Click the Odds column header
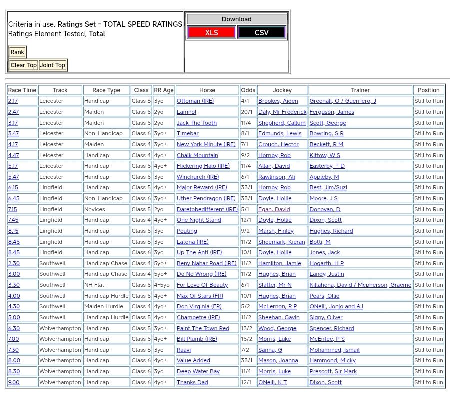 (x=248, y=90)
